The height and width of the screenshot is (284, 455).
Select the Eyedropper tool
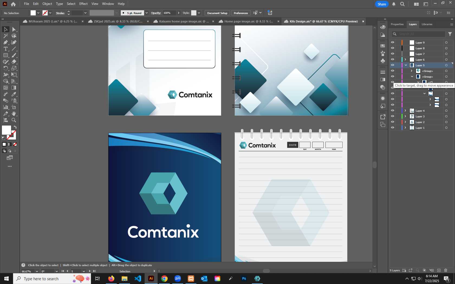[14, 94]
